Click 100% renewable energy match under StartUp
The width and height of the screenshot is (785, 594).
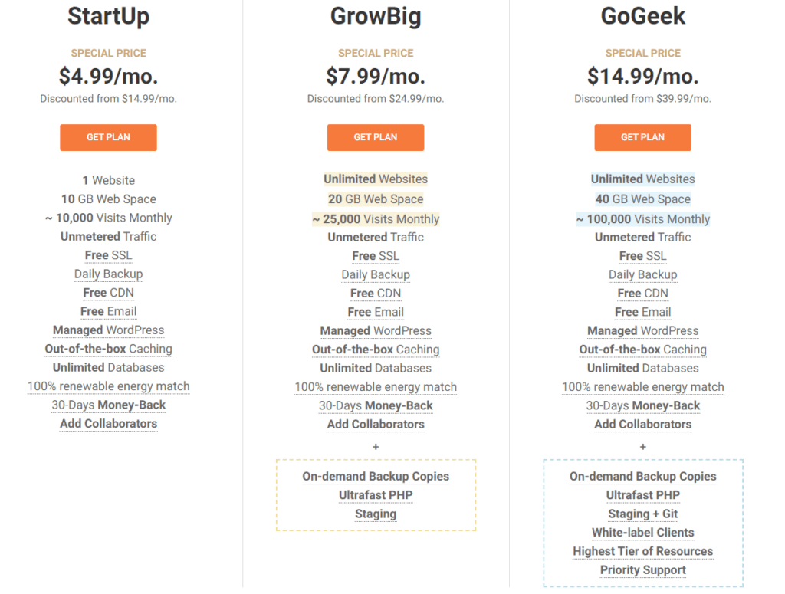(108, 386)
